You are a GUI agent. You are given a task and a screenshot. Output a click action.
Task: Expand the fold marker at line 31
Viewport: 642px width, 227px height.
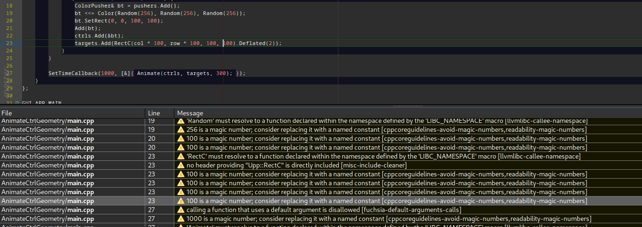17,103
